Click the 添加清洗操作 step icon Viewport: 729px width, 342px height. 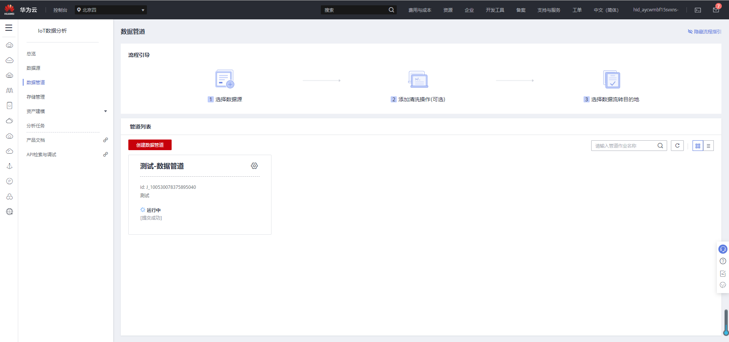418,79
